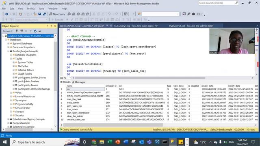Viewport: 260px width, 146px height.
Task: Click the results grid horizontal scrollbar
Action: 113,125
